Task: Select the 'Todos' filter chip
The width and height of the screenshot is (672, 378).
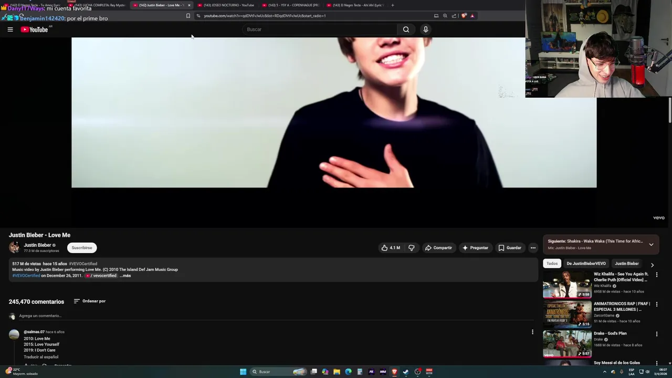Action: (552, 264)
